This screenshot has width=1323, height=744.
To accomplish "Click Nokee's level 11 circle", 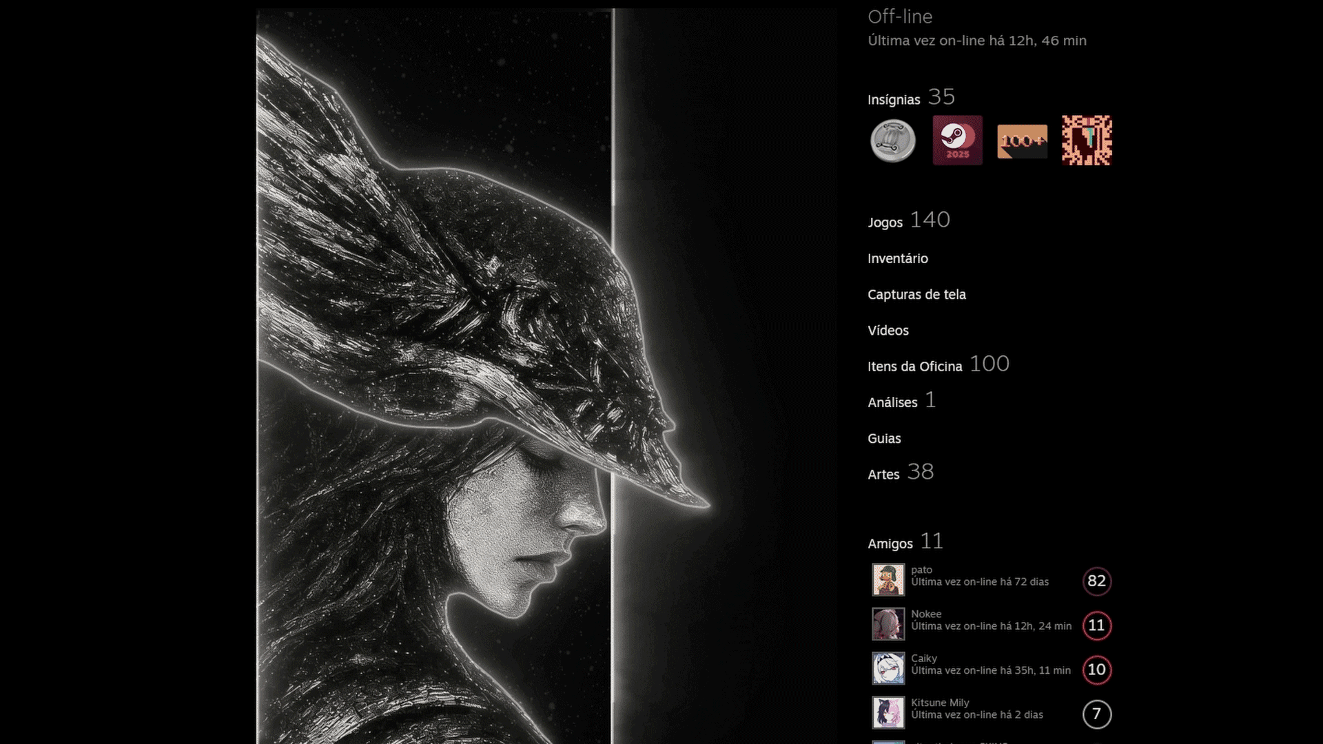I will (x=1096, y=626).
